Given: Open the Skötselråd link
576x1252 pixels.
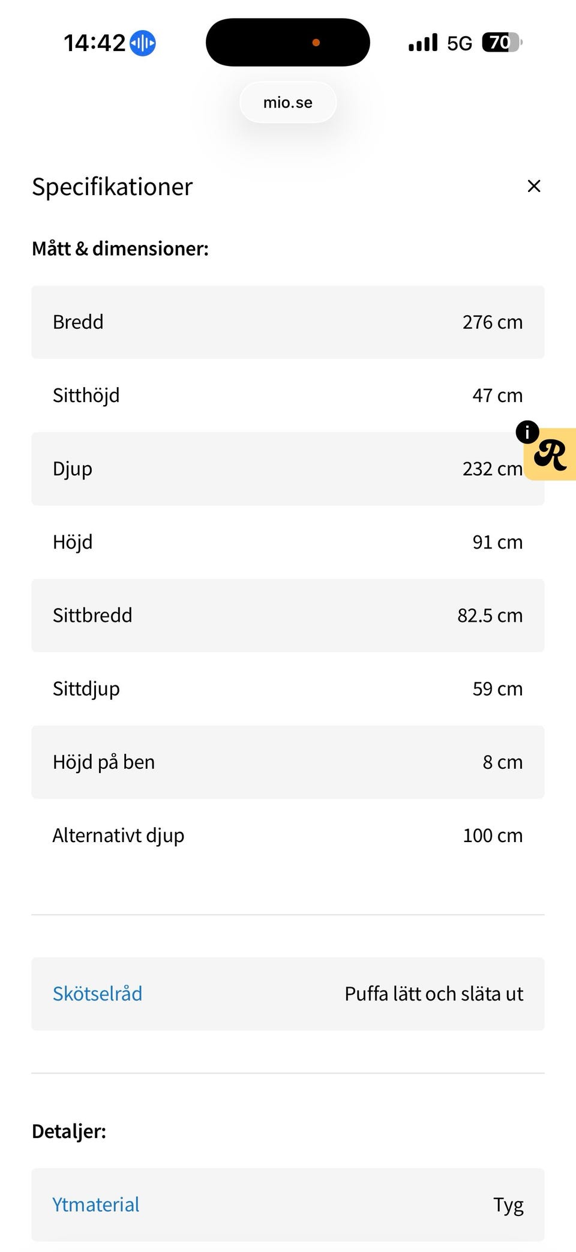Looking at the screenshot, I should 97,994.
